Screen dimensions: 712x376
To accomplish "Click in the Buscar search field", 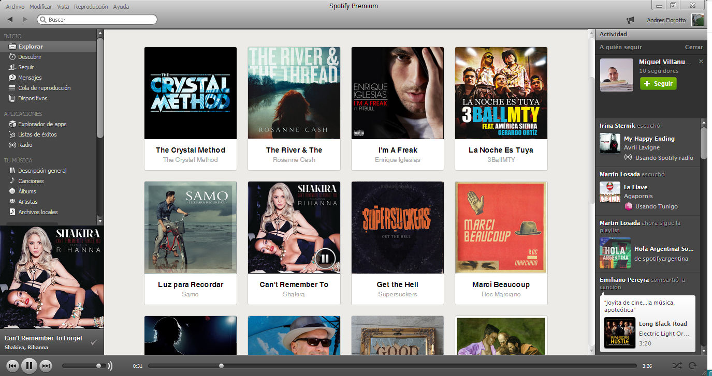I will (x=97, y=20).
